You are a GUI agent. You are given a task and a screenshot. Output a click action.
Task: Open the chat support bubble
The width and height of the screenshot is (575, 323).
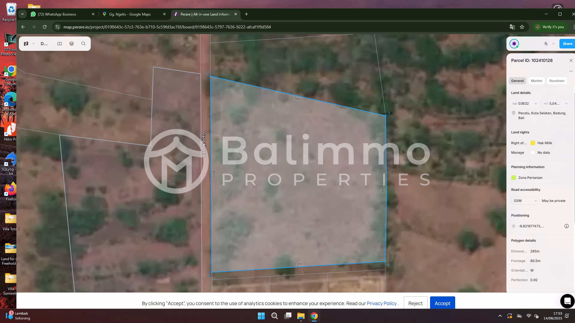tap(567, 301)
